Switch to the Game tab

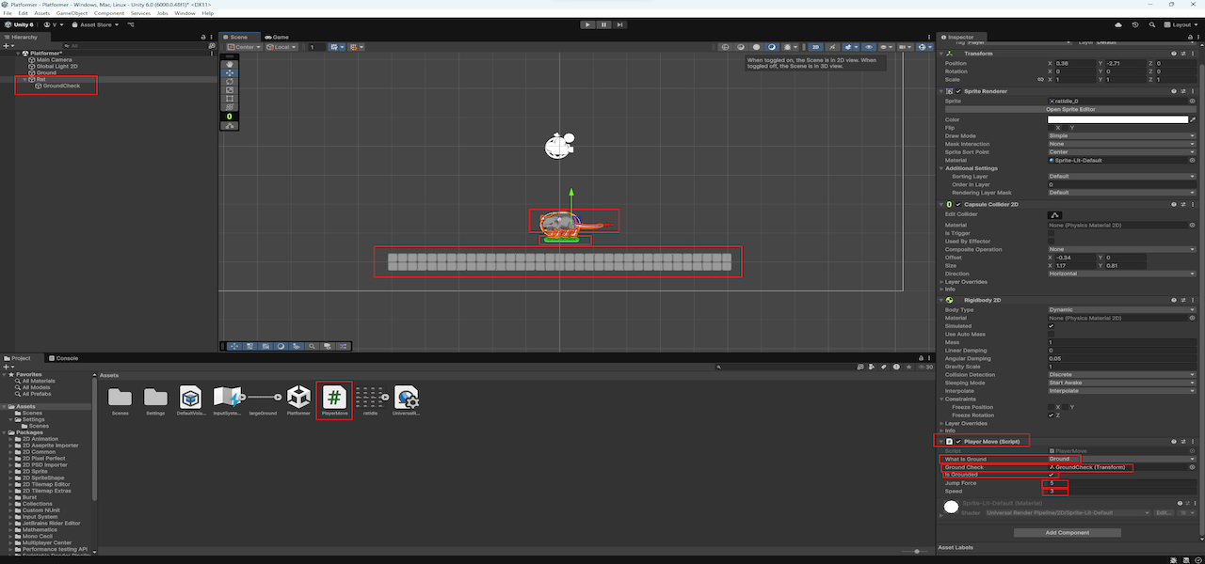279,37
